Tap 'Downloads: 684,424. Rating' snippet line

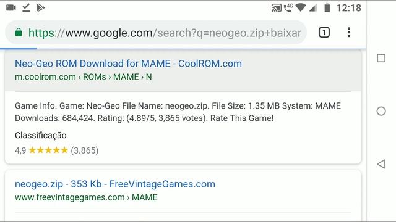(x=144, y=118)
